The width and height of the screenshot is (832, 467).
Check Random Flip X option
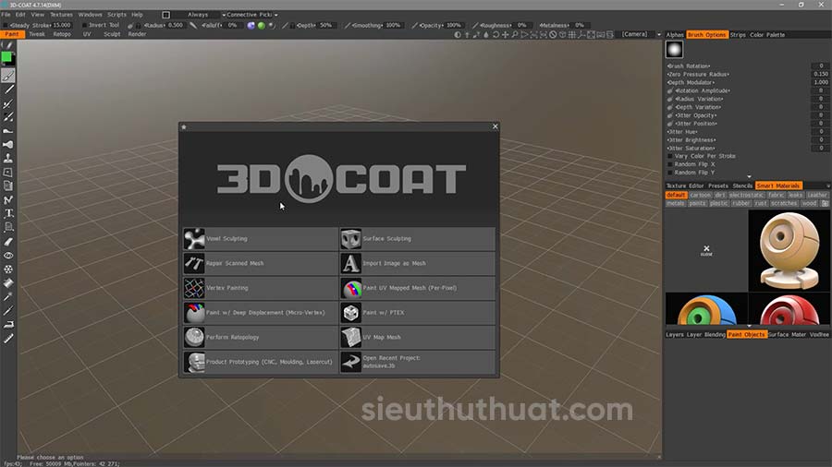[669, 164]
